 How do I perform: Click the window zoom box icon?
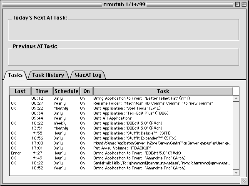pyautogui.click(x=237, y=4)
